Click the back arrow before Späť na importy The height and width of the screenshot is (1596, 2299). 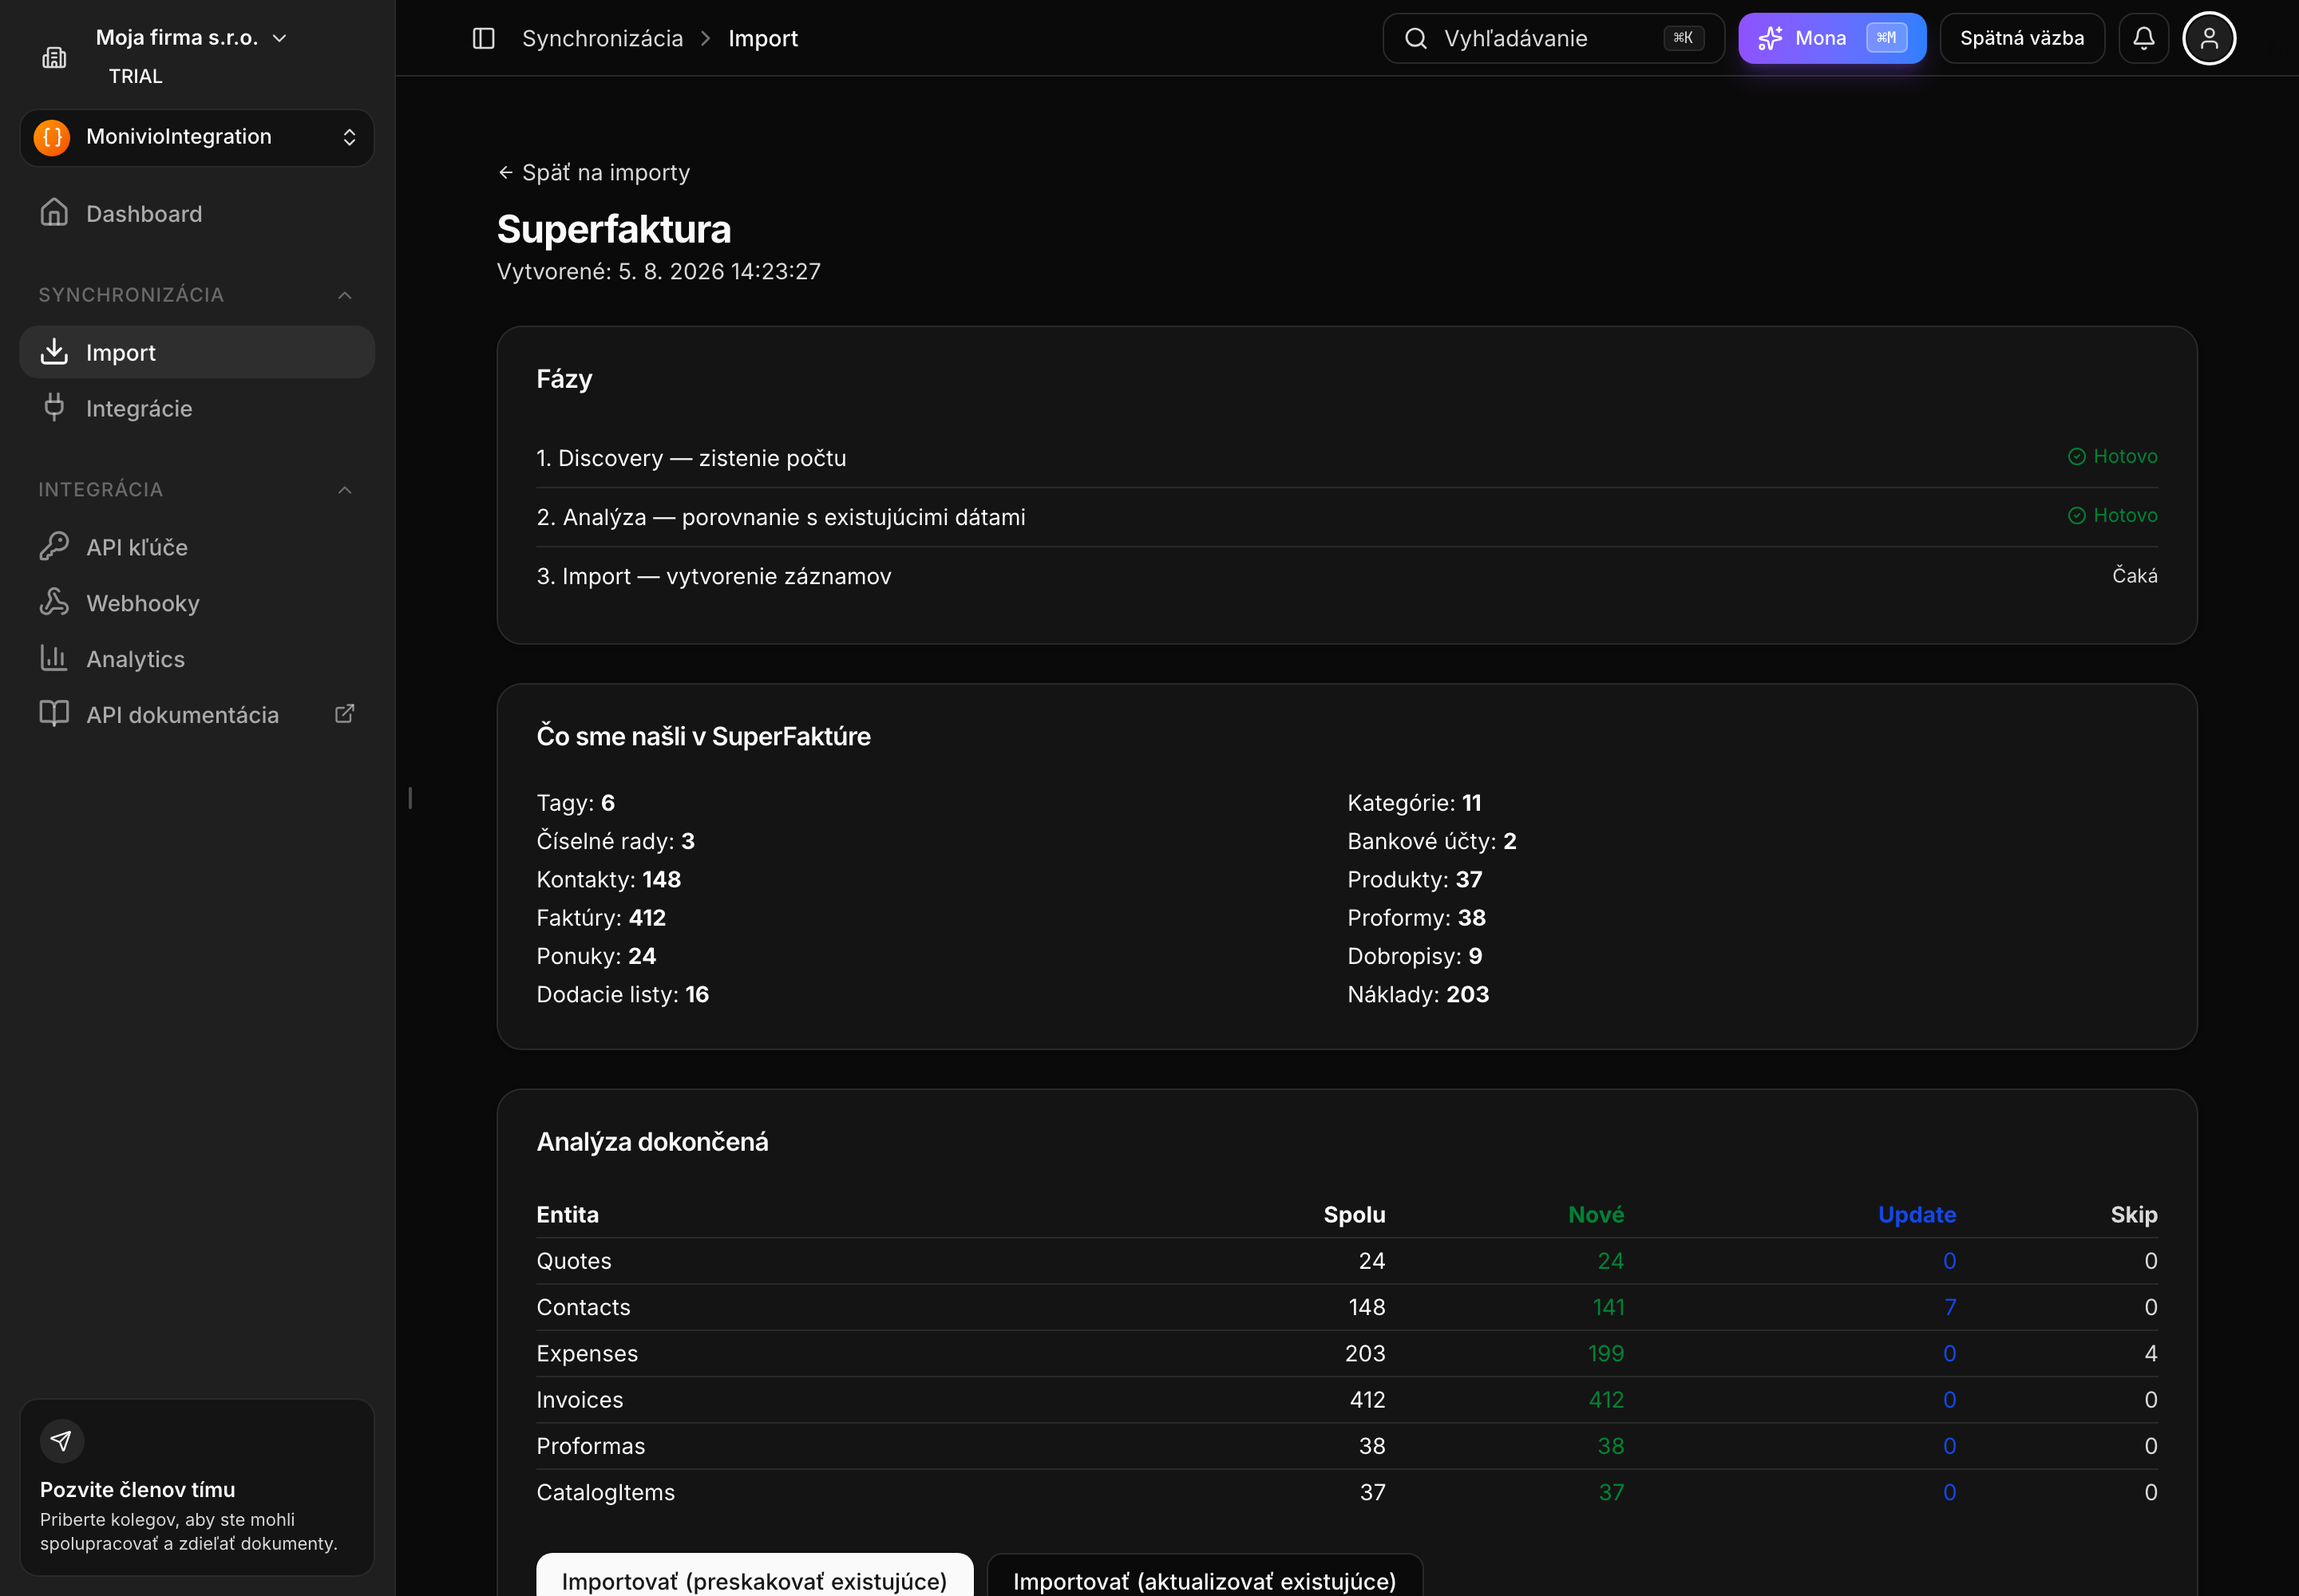tap(505, 173)
